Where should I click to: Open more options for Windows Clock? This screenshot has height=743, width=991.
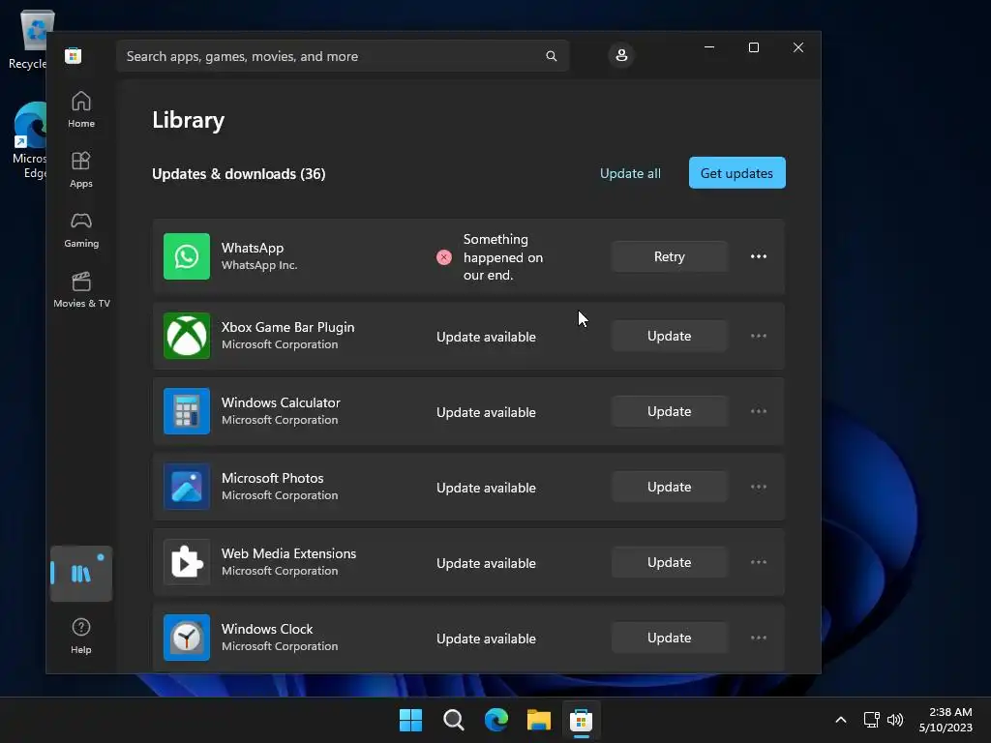[x=759, y=638]
